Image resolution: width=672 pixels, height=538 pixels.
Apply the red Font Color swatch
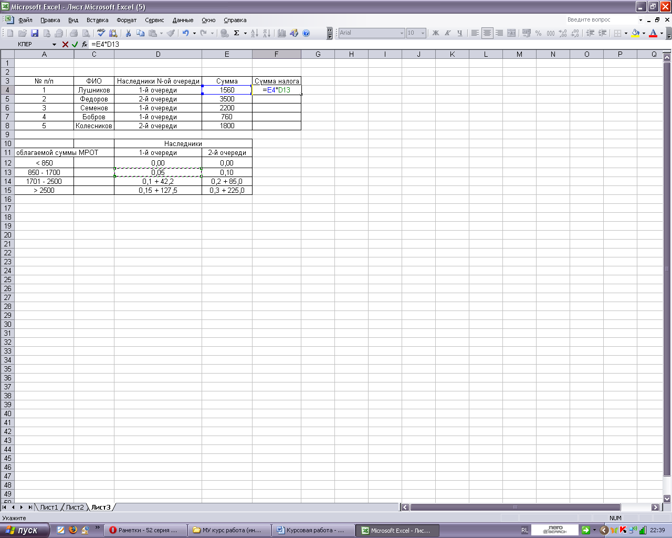(653, 33)
